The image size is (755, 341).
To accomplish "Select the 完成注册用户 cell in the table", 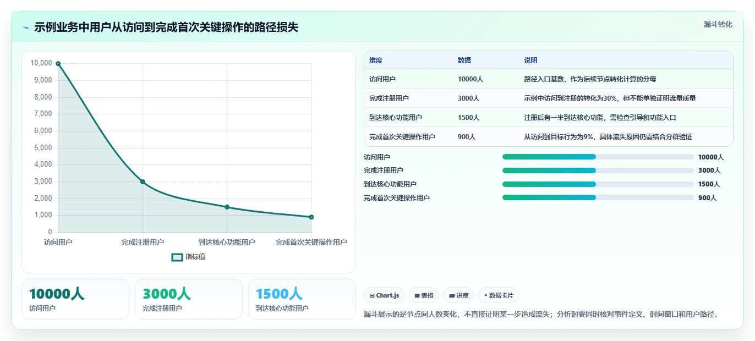I will (x=389, y=98).
